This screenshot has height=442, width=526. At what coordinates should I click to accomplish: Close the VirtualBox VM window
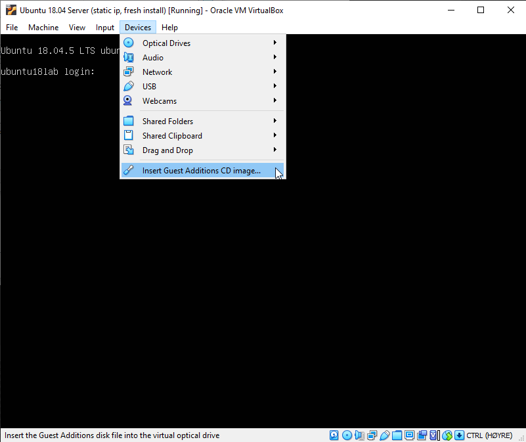point(511,10)
